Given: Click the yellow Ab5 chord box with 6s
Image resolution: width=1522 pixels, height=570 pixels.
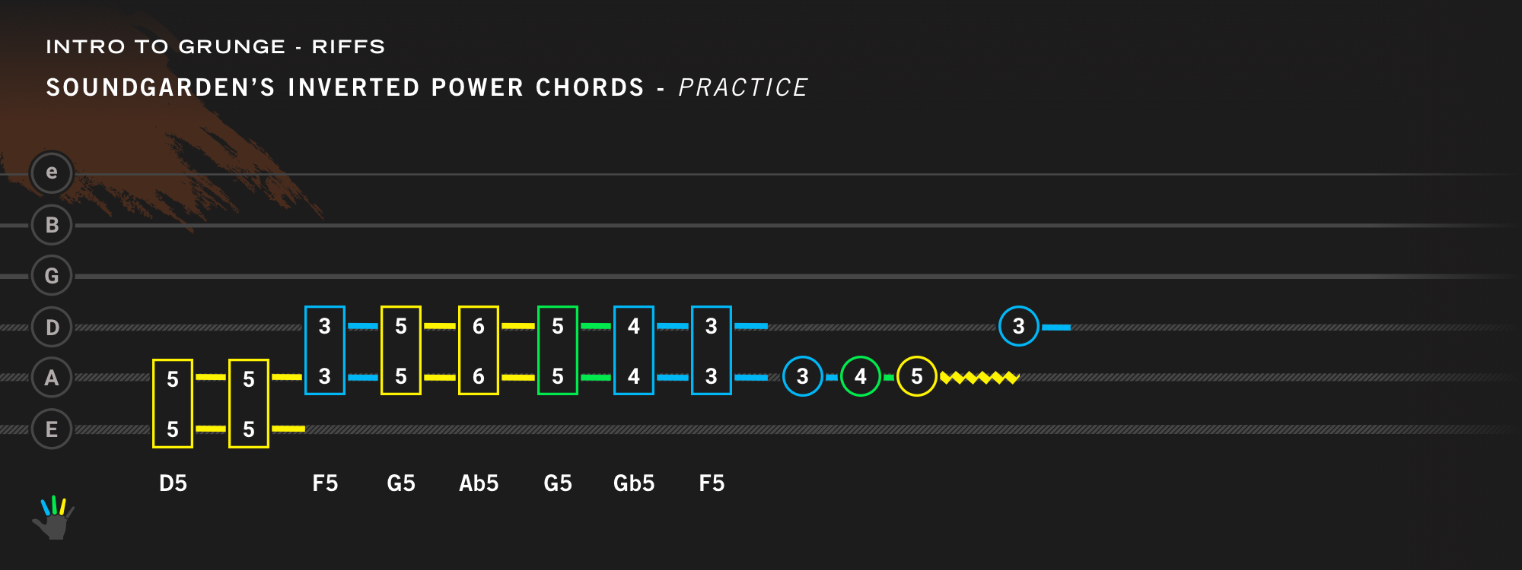Looking at the screenshot, I should click(479, 350).
